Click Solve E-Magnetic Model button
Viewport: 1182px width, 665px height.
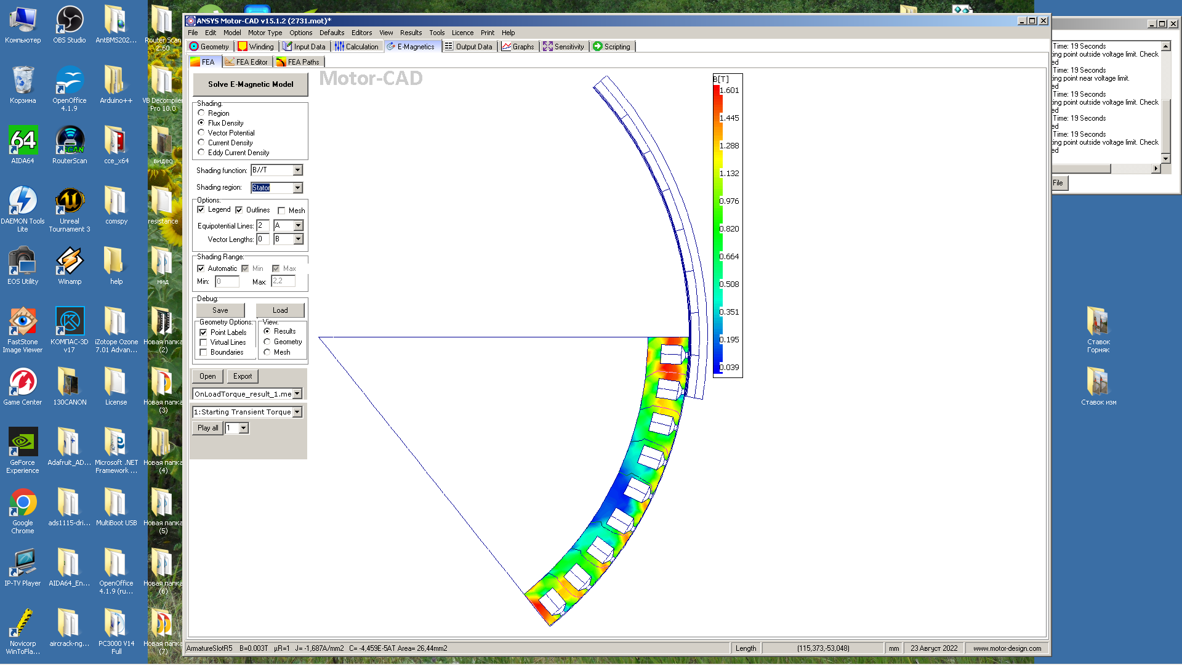(x=251, y=84)
